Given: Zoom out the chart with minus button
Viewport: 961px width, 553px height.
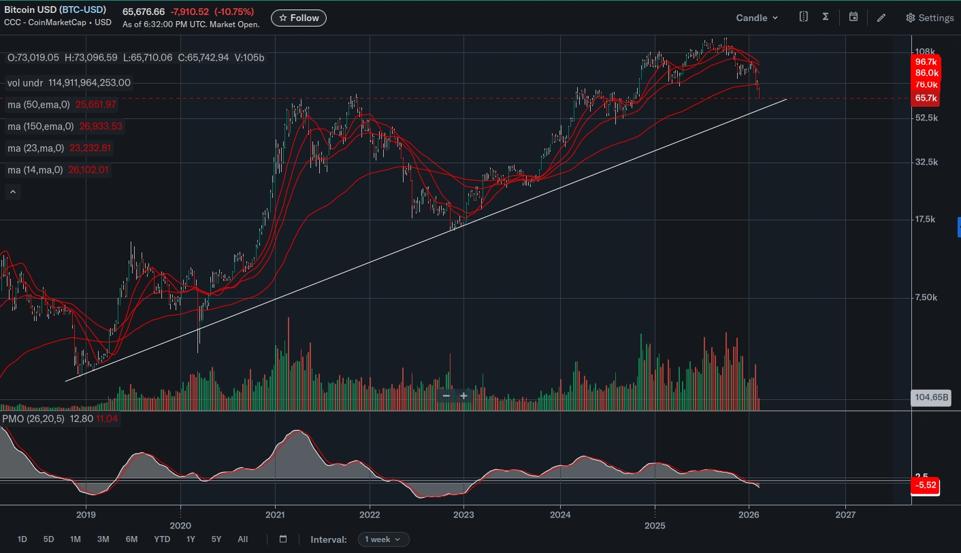Looking at the screenshot, I should [446, 396].
